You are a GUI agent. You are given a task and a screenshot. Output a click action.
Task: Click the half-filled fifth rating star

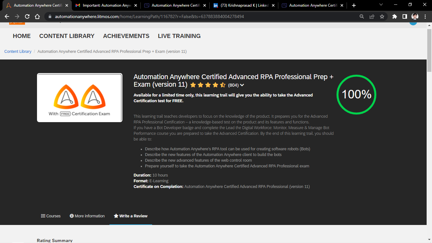pos(223,85)
